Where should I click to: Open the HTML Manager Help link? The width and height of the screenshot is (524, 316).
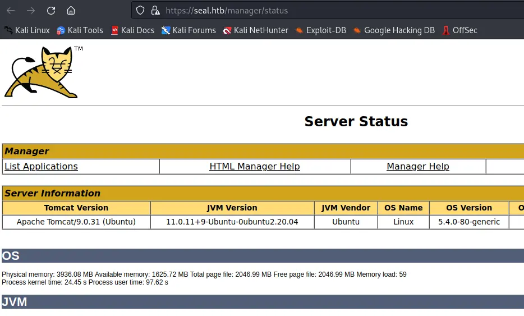click(255, 166)
